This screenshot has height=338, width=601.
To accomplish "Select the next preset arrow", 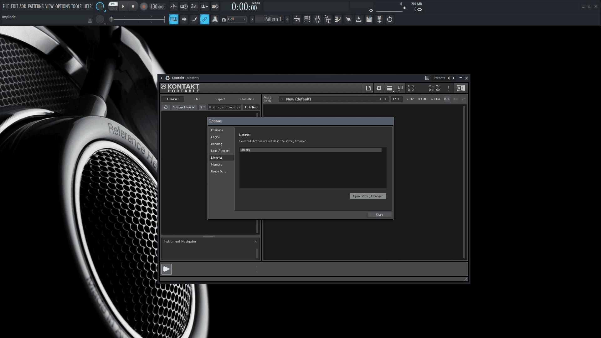I will click(453, 78).
